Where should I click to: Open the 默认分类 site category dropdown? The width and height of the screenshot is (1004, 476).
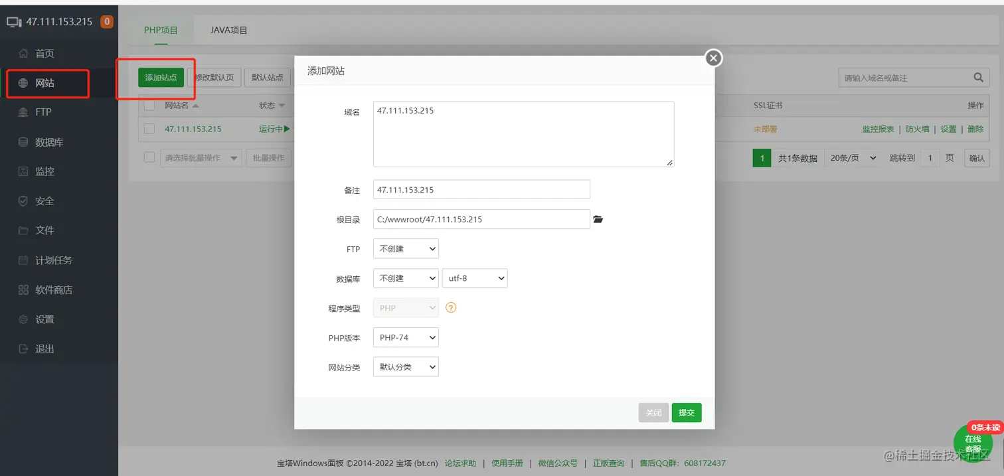[x=406, y=366]
